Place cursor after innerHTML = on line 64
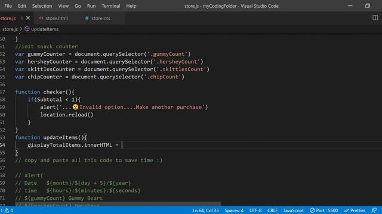Screen dimensions: 382x214 [x=122, y=145]
